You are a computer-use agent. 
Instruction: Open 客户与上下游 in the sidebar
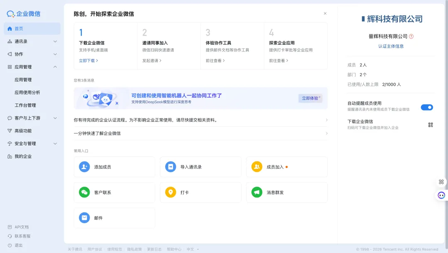click(x=27, y=118)
